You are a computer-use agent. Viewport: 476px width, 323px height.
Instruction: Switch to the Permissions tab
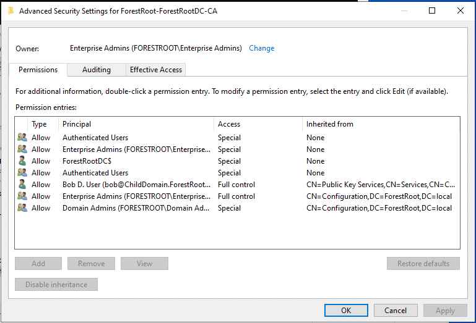point(38,70)
